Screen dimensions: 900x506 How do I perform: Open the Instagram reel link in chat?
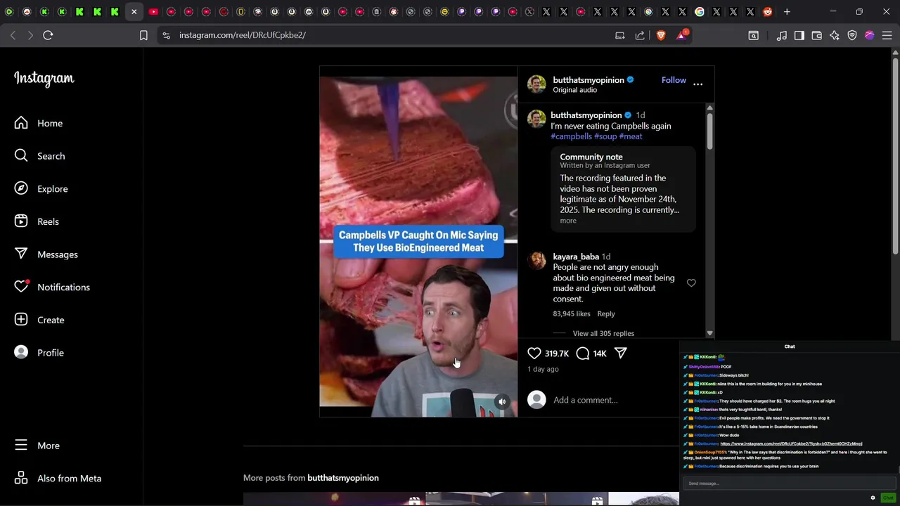pyautogui.click(x=791, y=444)
